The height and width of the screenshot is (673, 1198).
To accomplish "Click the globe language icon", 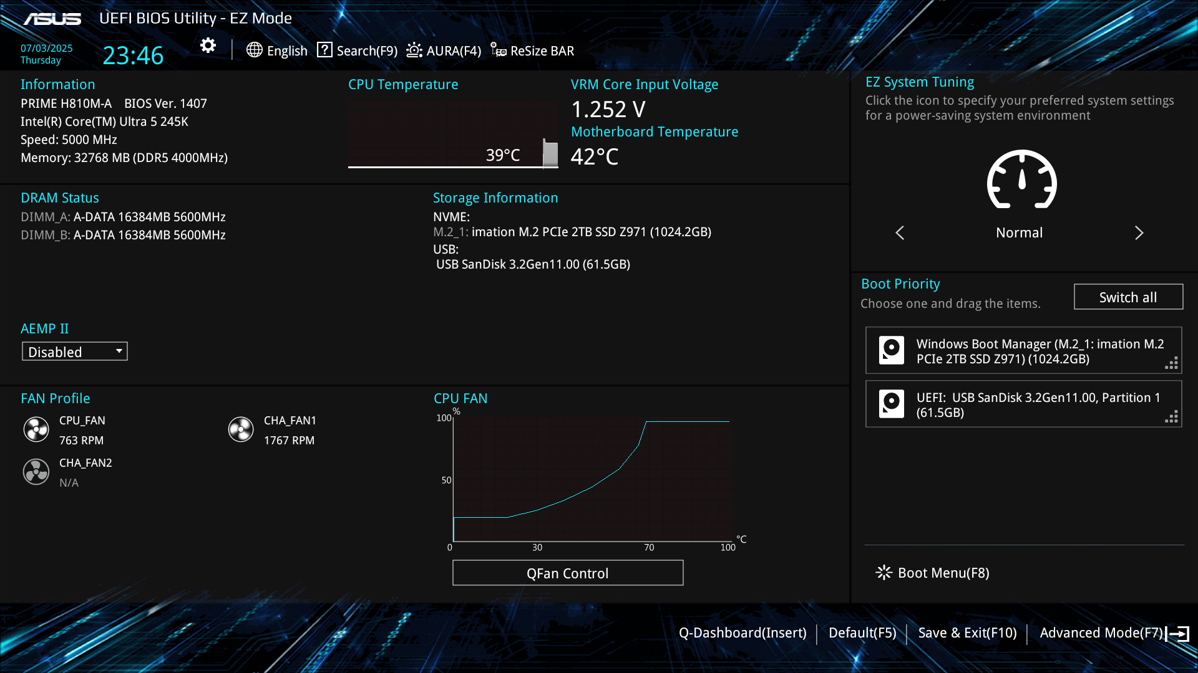I will coord(254,50).
